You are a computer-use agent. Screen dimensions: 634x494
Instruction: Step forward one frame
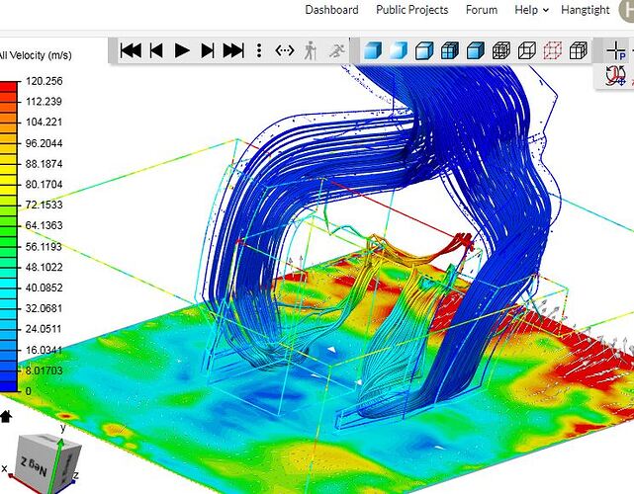point(208,50)
